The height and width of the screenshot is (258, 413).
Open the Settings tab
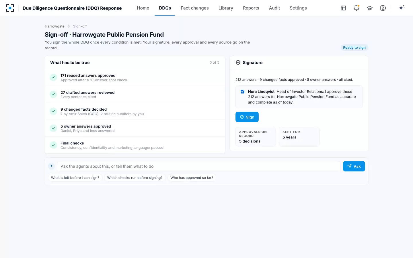click(298, 8)
